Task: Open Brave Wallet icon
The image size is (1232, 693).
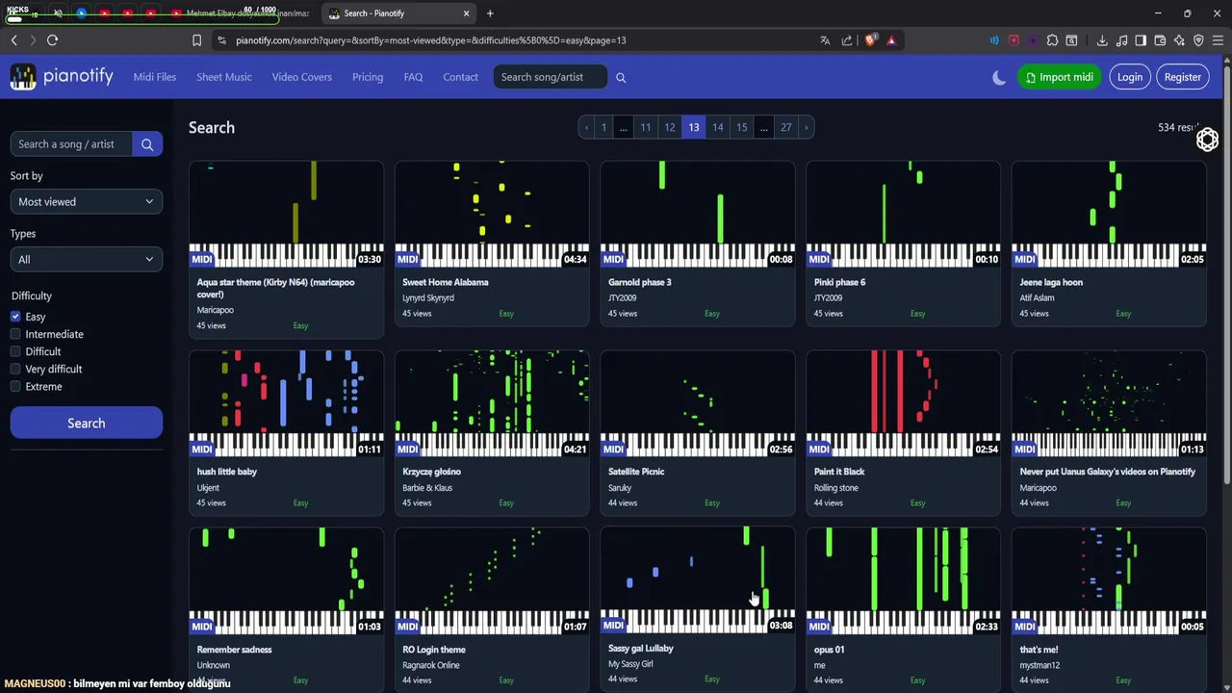Action: pyautogui.click(x=1160, y=40)
